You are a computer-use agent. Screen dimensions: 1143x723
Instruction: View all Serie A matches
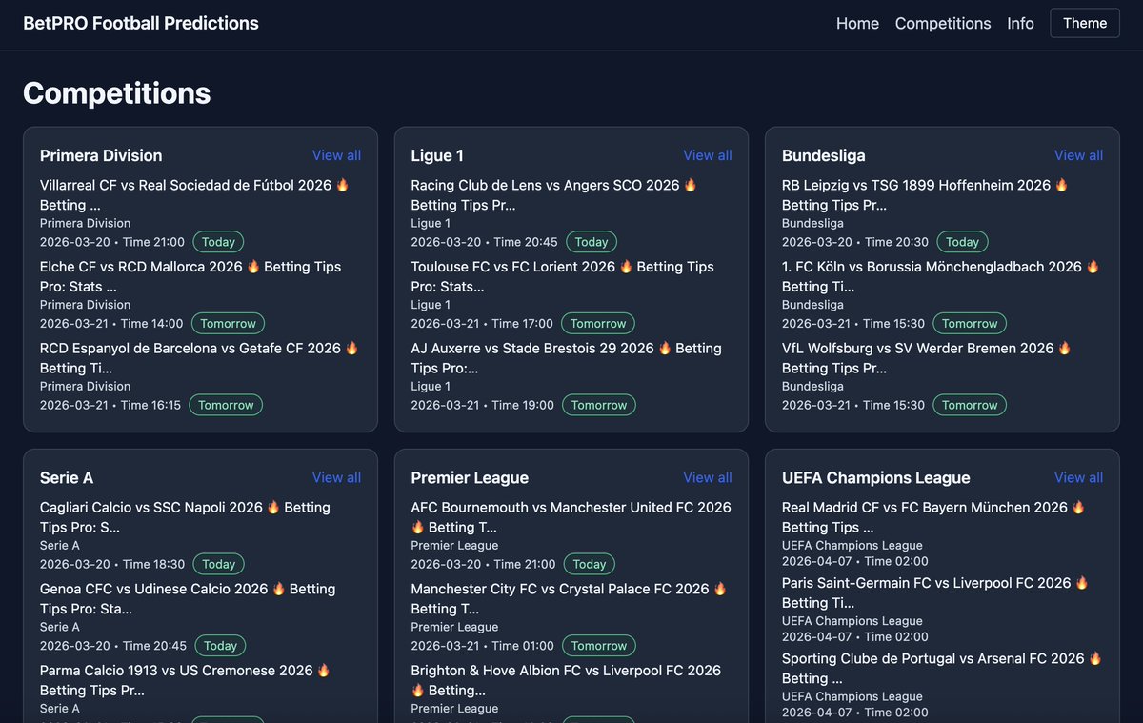[336, 477]
